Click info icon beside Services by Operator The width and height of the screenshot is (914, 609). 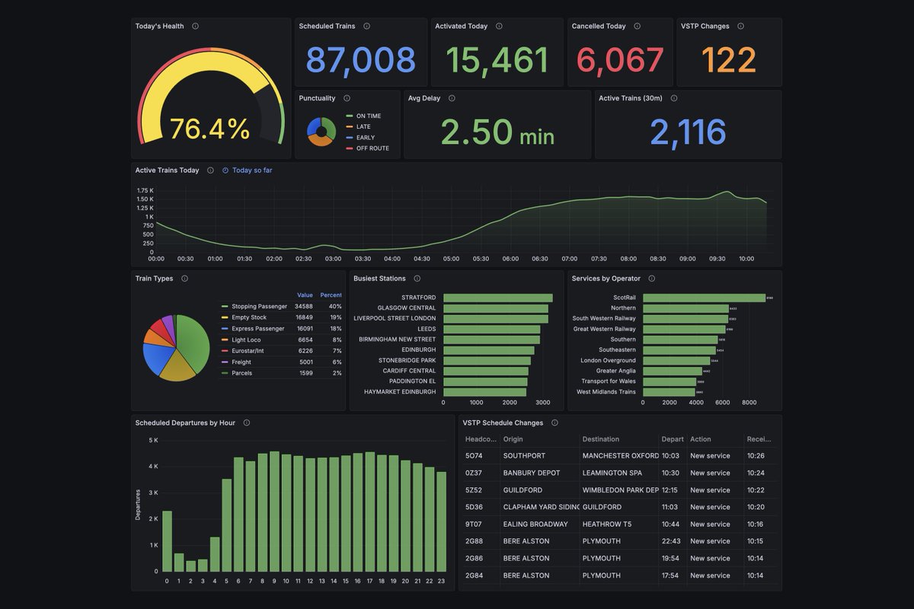click(x=652, y=279)
